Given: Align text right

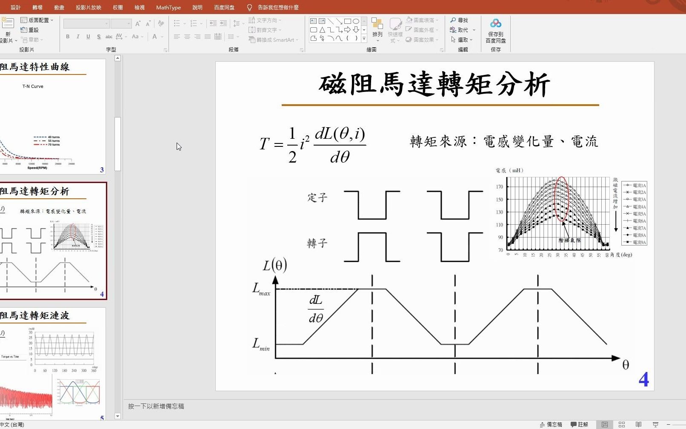Looking at the screenshot, I should 197,37.
